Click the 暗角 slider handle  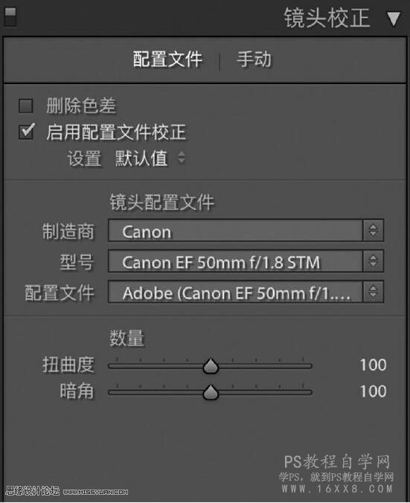[x=211, y=392]
